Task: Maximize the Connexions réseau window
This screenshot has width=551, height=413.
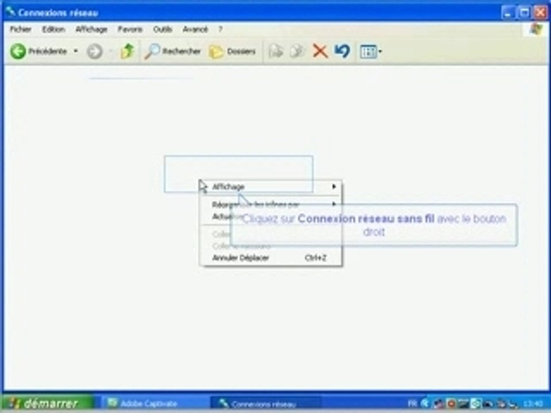Action: [x=524, y=13]
